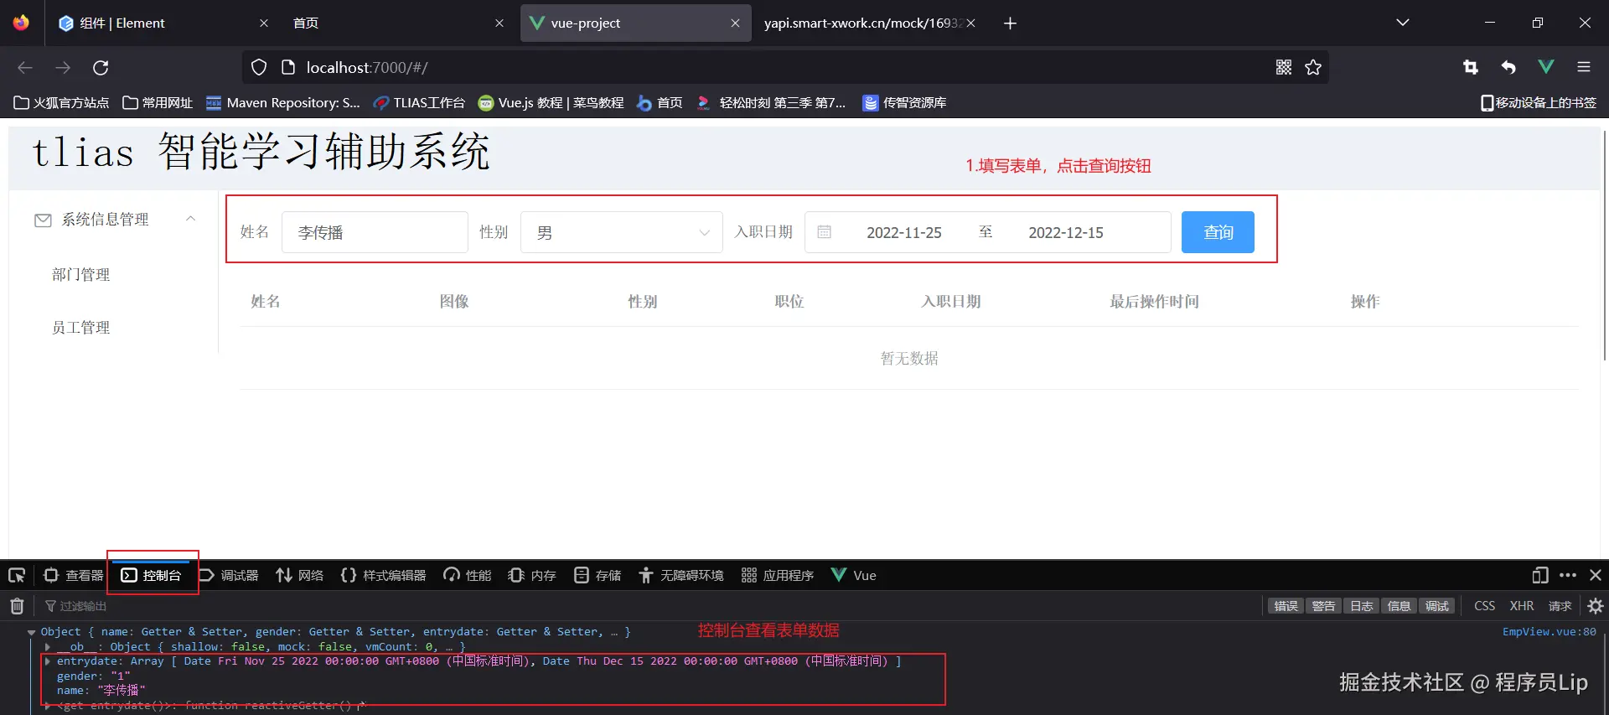Viewport: 1609px width, 715px height.
Task: Open the TLIAS工作台 bookmark
Action: click(x=419, y=102)
